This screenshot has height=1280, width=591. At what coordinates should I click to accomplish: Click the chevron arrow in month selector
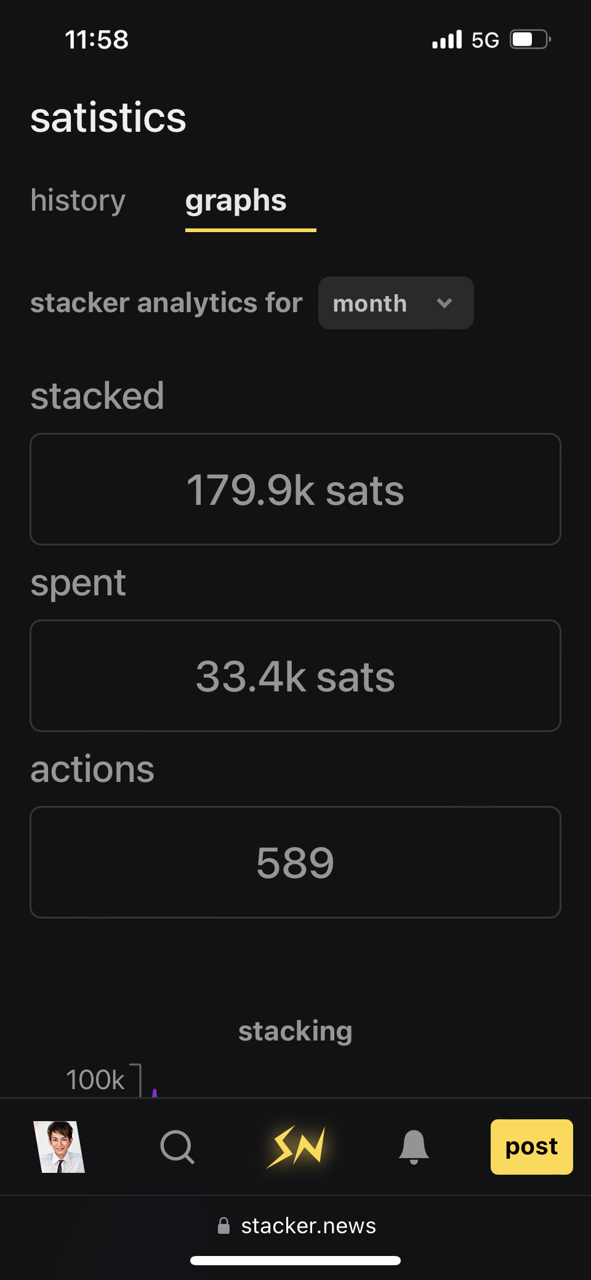point(444,303)
